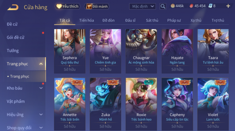Click the blue voucher ticket icon
The width and height of the screenshot is (235, 131).
click(210, 6)
